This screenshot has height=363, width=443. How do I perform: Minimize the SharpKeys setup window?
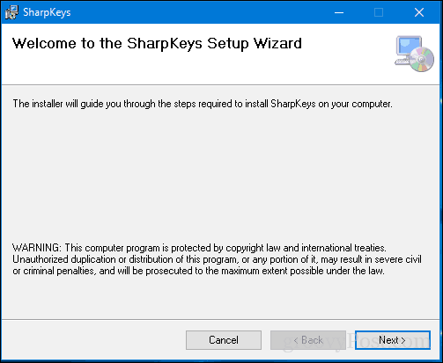pyautogui.click(x=339, y=12)
